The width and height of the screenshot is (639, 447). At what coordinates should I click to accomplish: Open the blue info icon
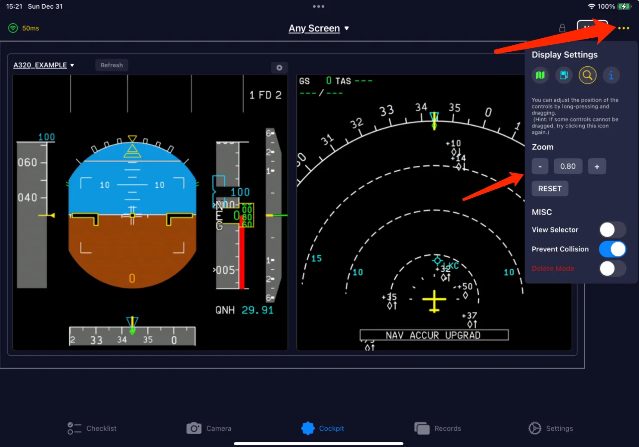tap(611, 75)
